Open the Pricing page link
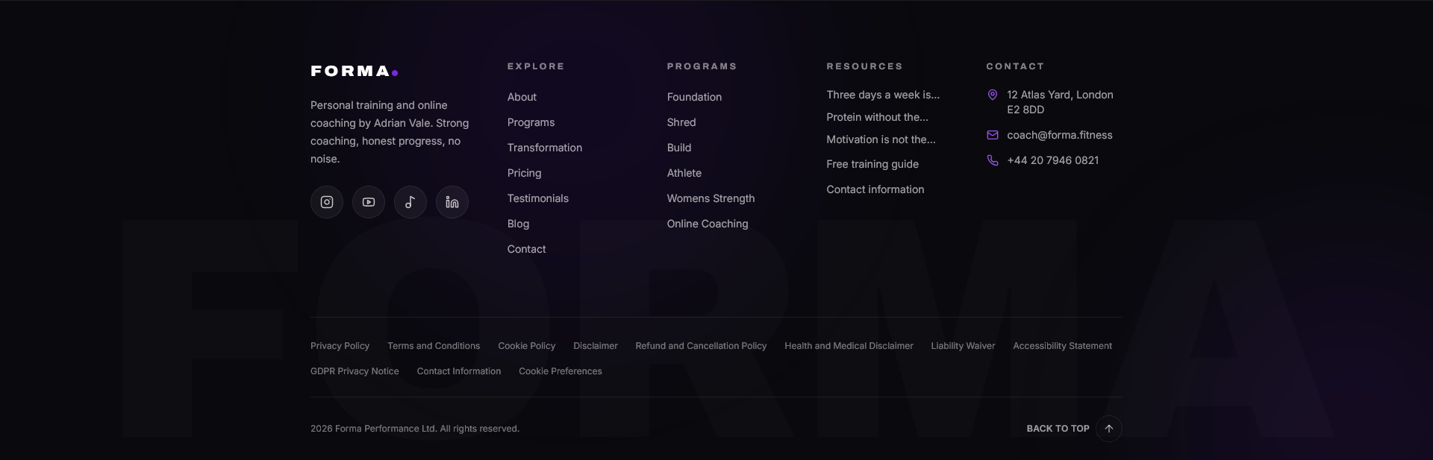The width and height of the screenshot is (1433, 460). pyautogui.click(x=524, y=173)
